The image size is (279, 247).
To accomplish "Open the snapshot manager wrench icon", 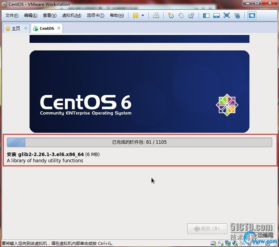I will 191,15.
